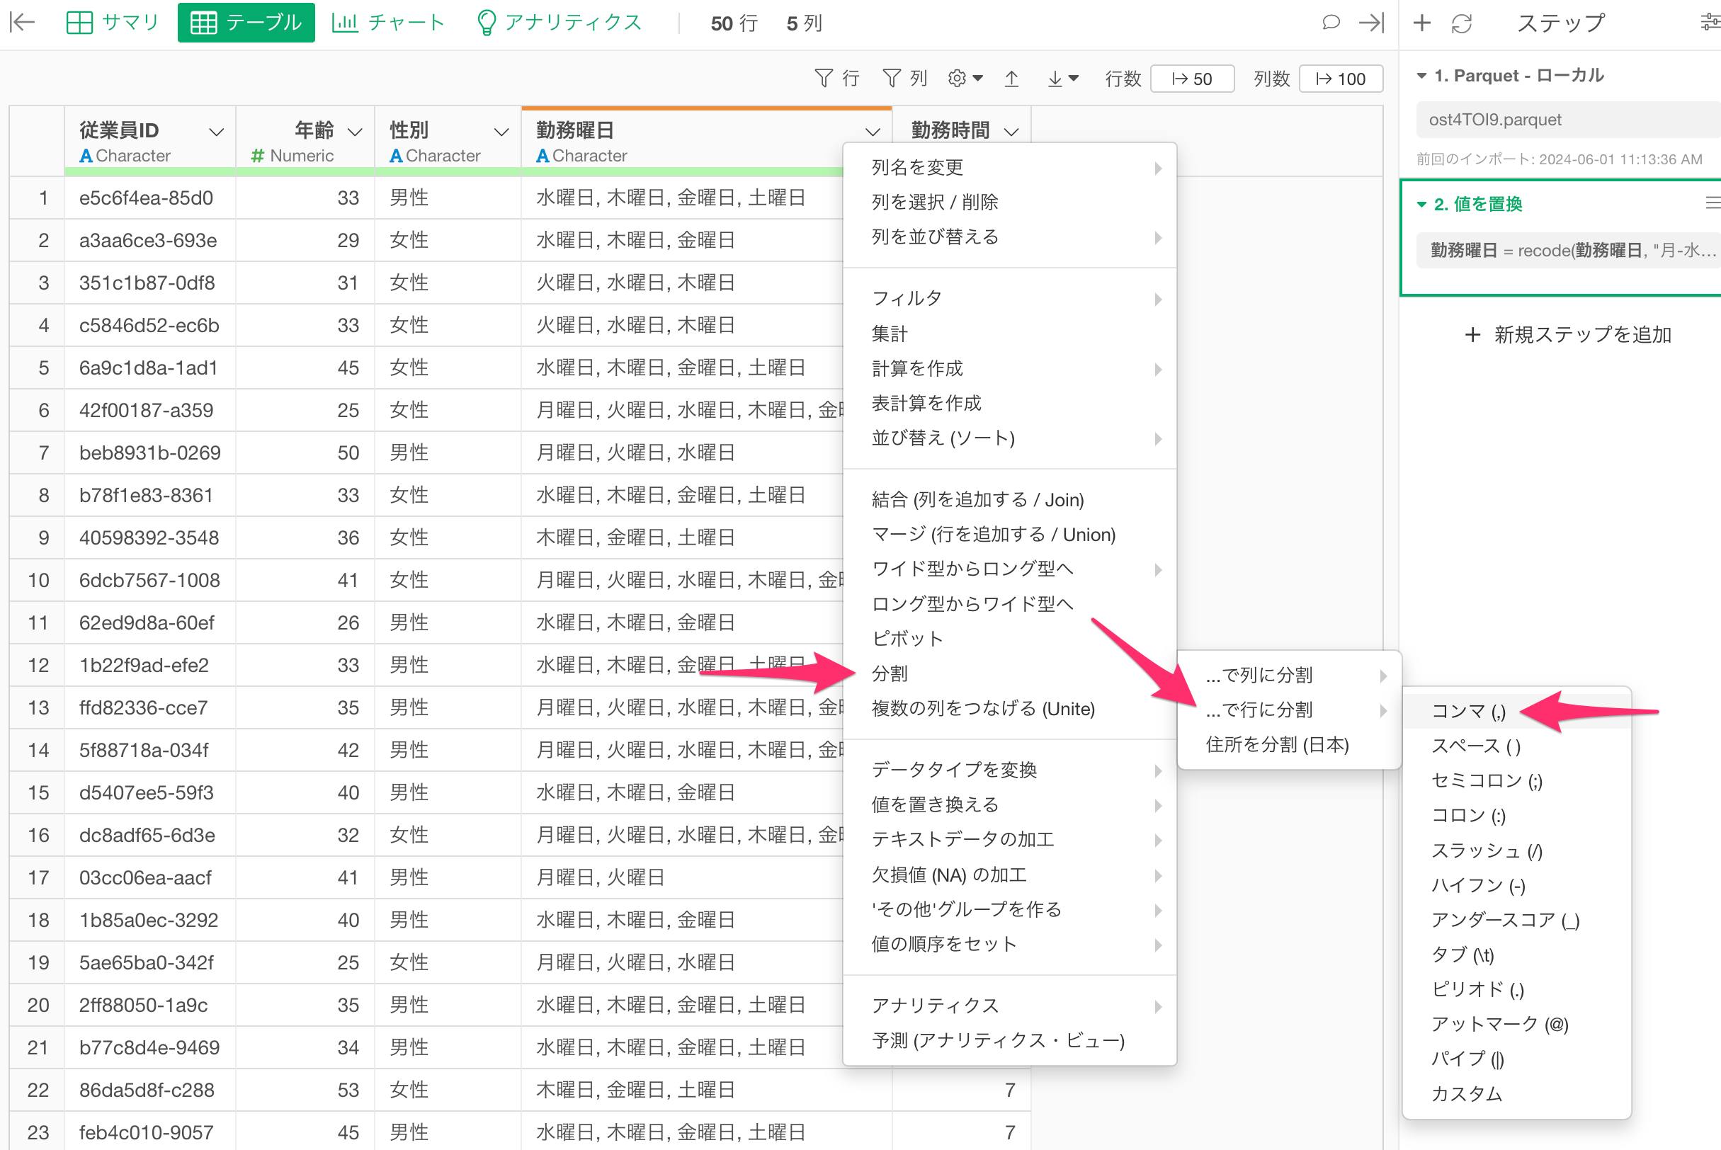Choose 表計算を作成
This screenshot has width=1721, height=1150.
[1010, 404]
